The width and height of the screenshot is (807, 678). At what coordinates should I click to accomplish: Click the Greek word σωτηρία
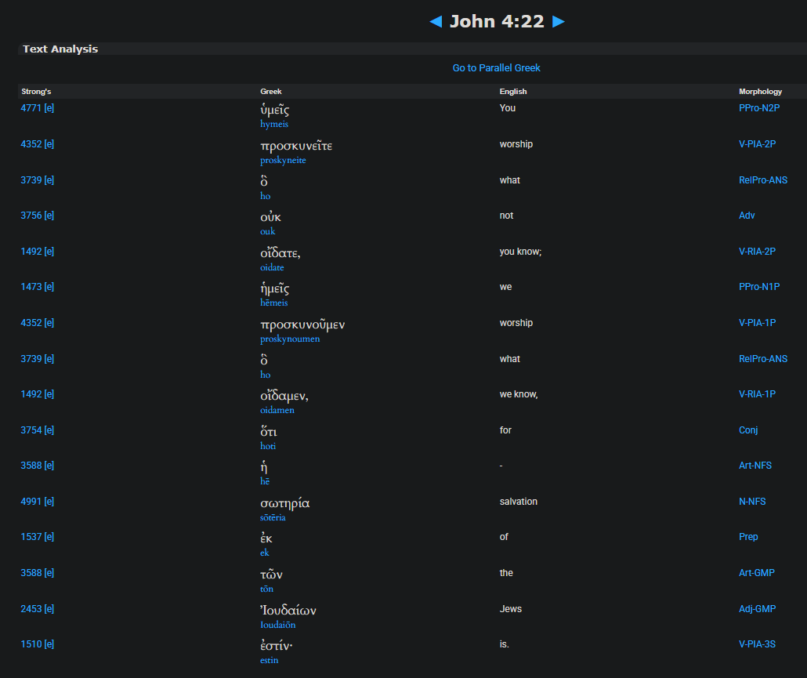(284, 503)
